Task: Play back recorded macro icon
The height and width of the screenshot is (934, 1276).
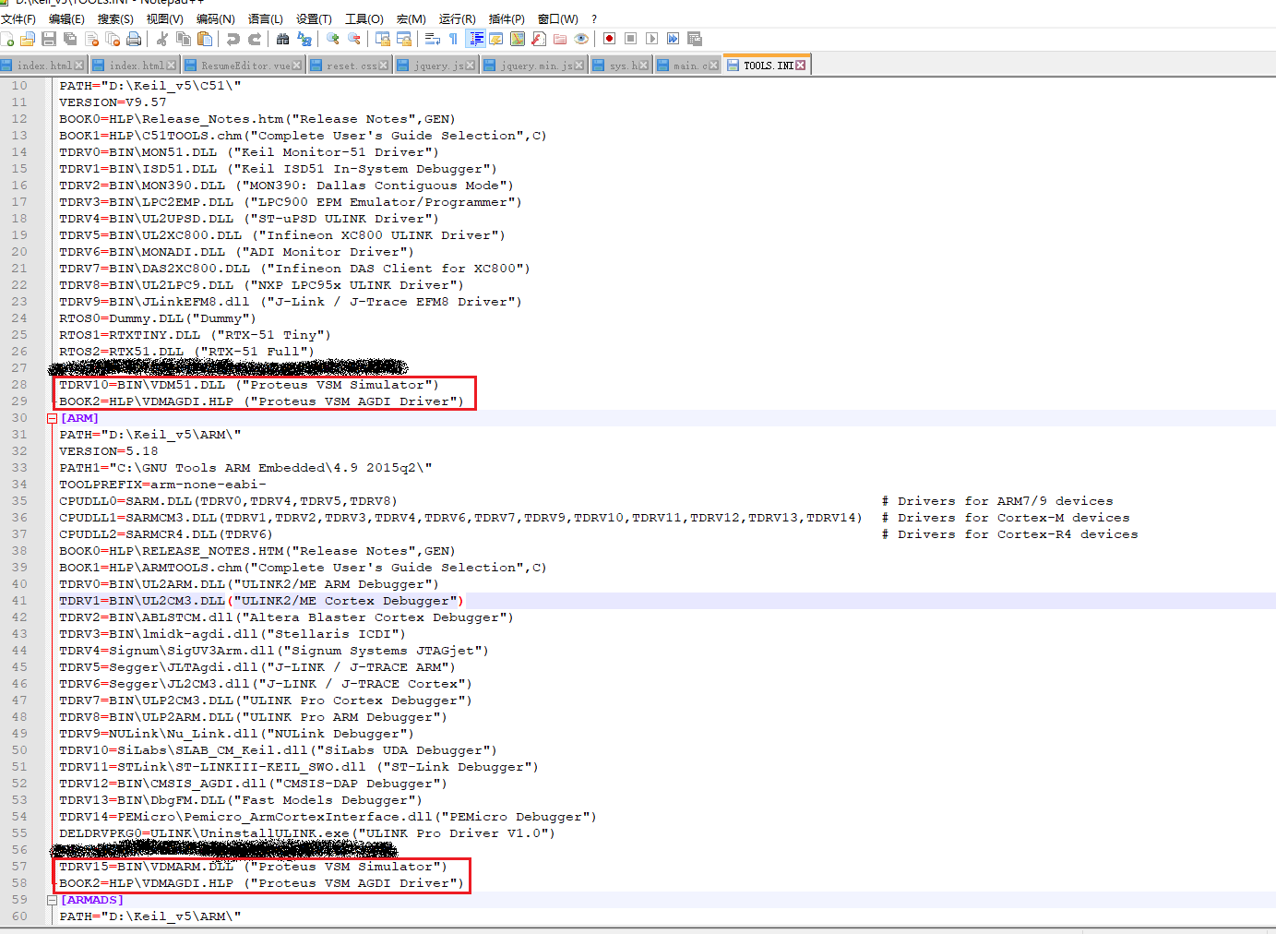Action: (651, 39)
